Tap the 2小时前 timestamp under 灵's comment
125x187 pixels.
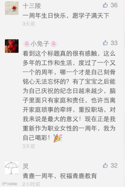(31, 184)
